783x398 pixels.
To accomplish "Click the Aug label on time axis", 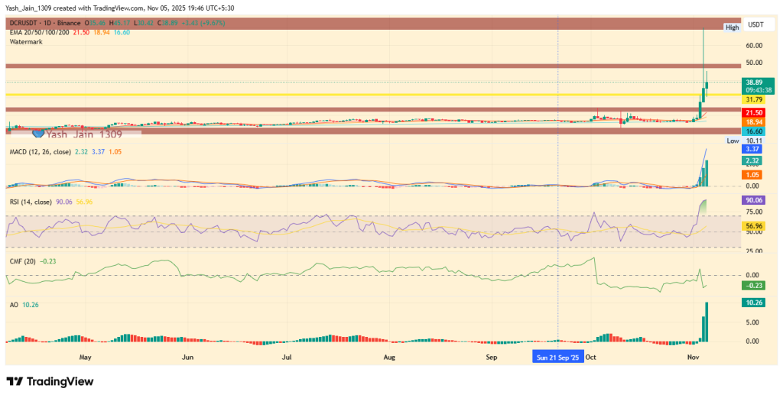I will click(388, 357).
